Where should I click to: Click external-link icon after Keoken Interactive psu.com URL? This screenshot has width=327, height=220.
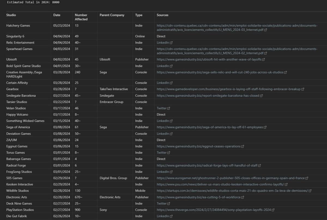[286, 185]
